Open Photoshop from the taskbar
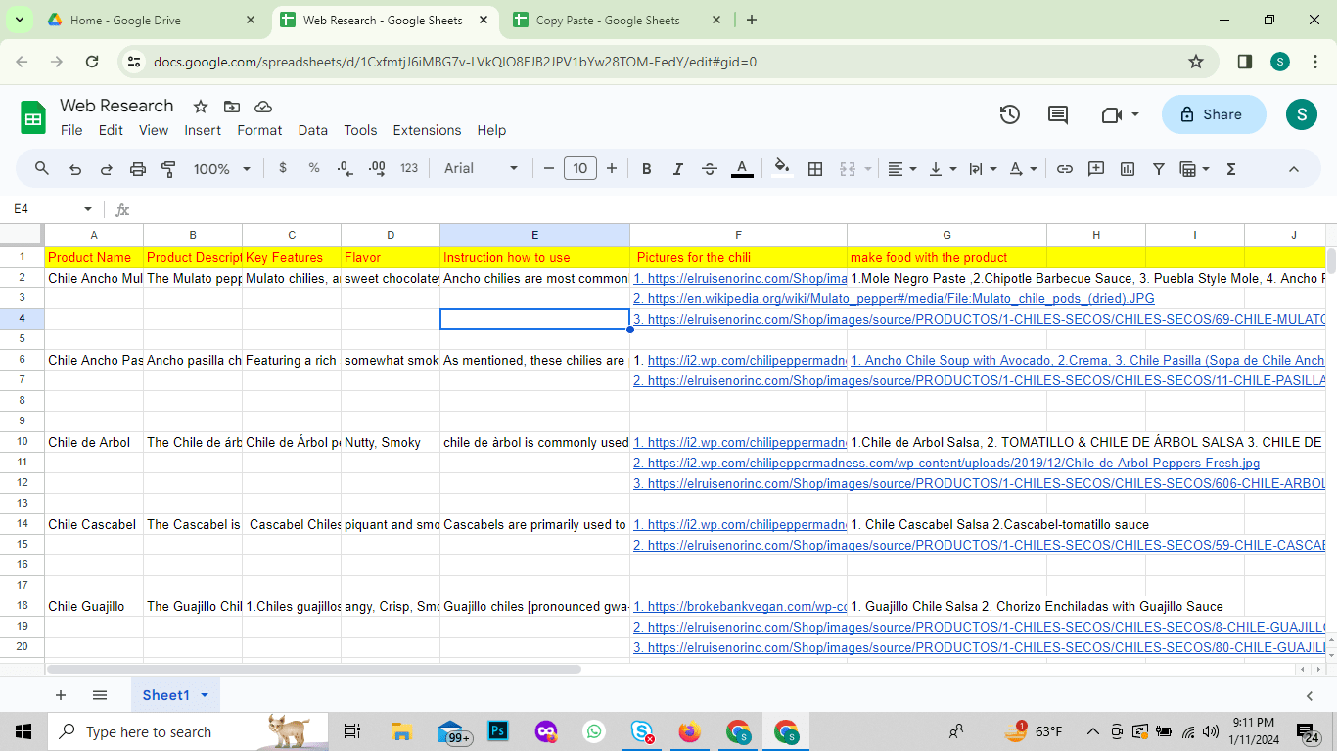Image resolution: width=1337 pixels, height=751 pixels. pyautogui.click(x=498, y=731)
